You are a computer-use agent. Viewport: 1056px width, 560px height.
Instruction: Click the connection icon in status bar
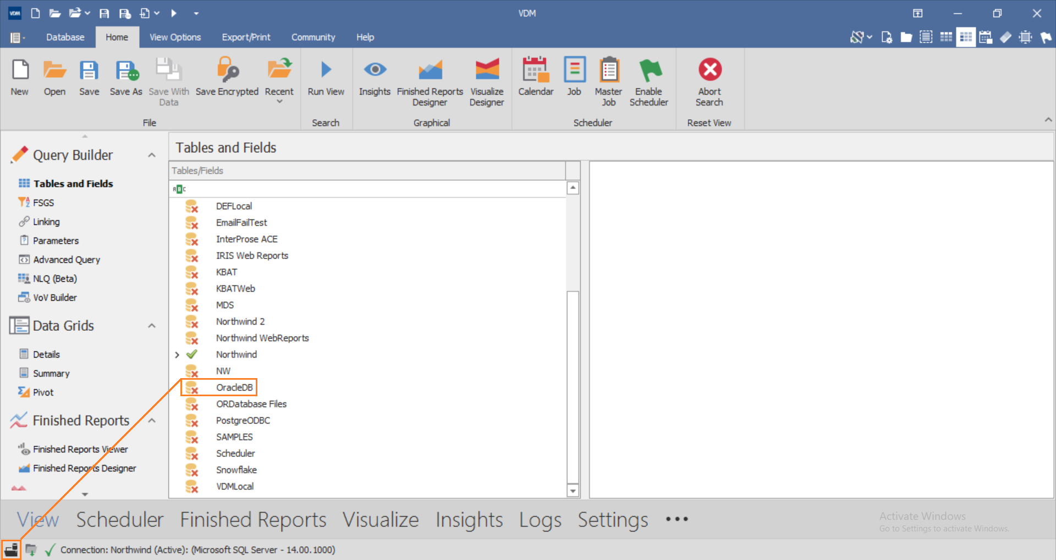(x=11, y=550)
